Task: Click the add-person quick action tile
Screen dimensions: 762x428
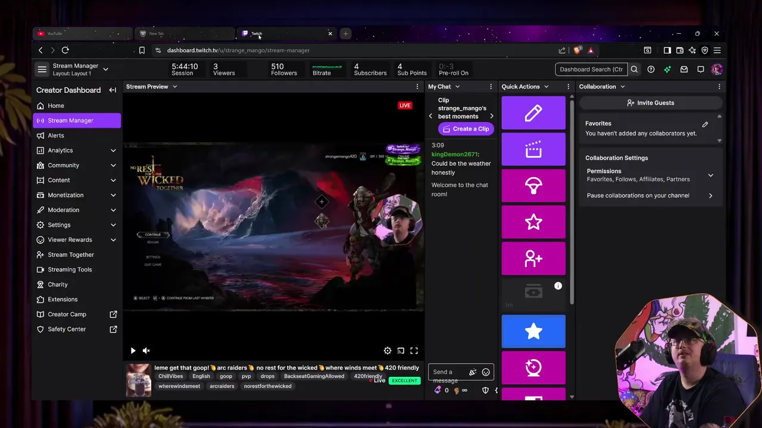Action: [533, 259]
